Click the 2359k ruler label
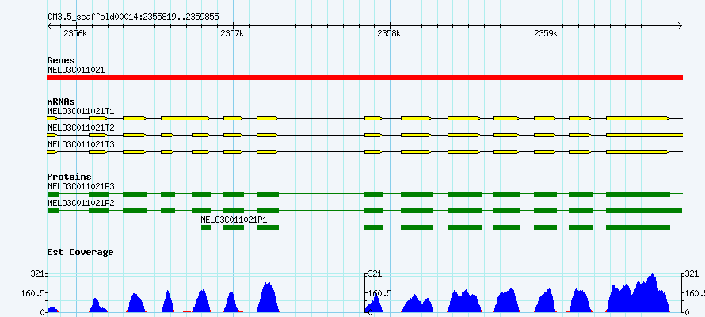 point(546,34)
